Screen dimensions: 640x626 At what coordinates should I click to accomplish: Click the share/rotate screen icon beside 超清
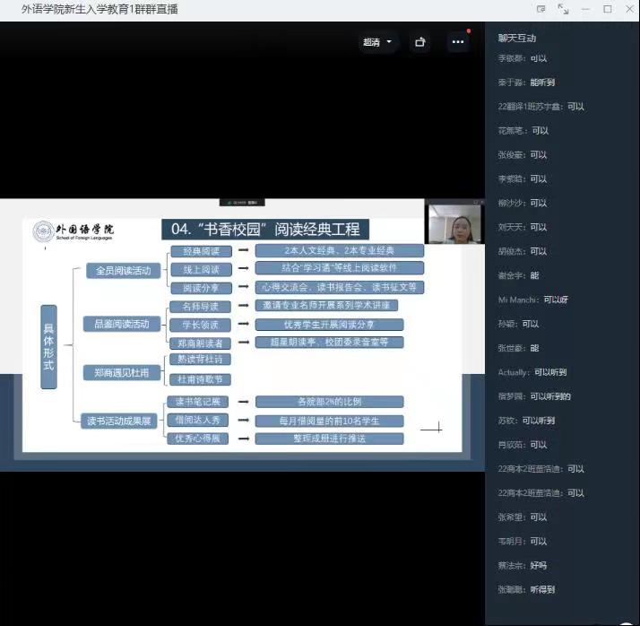point(419,42)
